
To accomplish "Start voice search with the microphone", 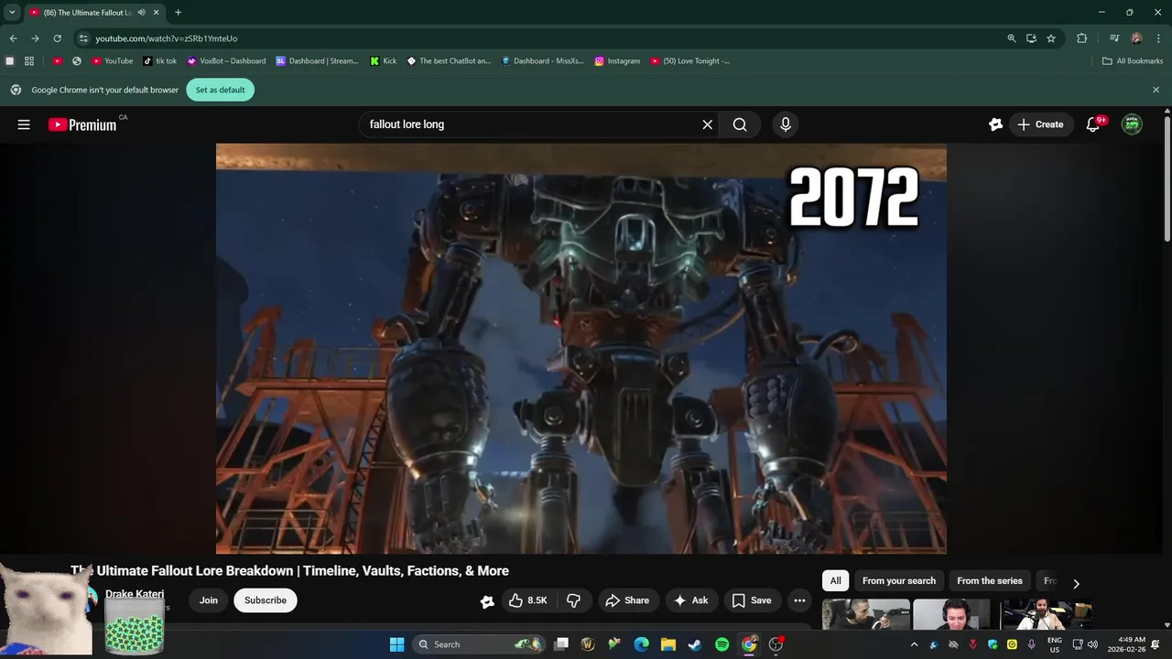I will [785, 124].
